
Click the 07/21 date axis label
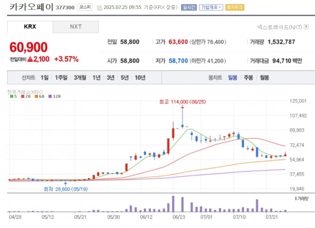pos(272,217)
